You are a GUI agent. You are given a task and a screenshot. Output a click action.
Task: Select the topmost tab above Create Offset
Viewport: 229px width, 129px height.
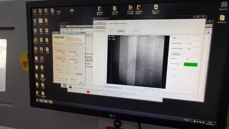(99, 23)
